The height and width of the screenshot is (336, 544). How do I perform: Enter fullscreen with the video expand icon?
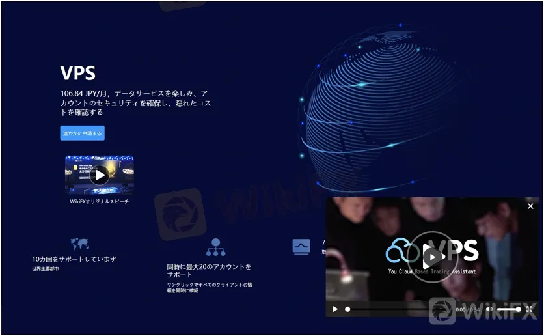[530, 309]
